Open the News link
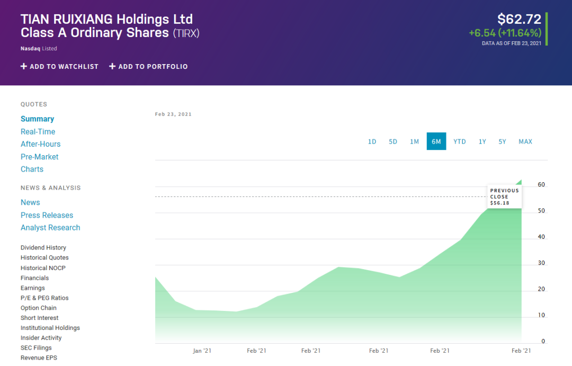The image size is (572, 366). coord(30,202)
